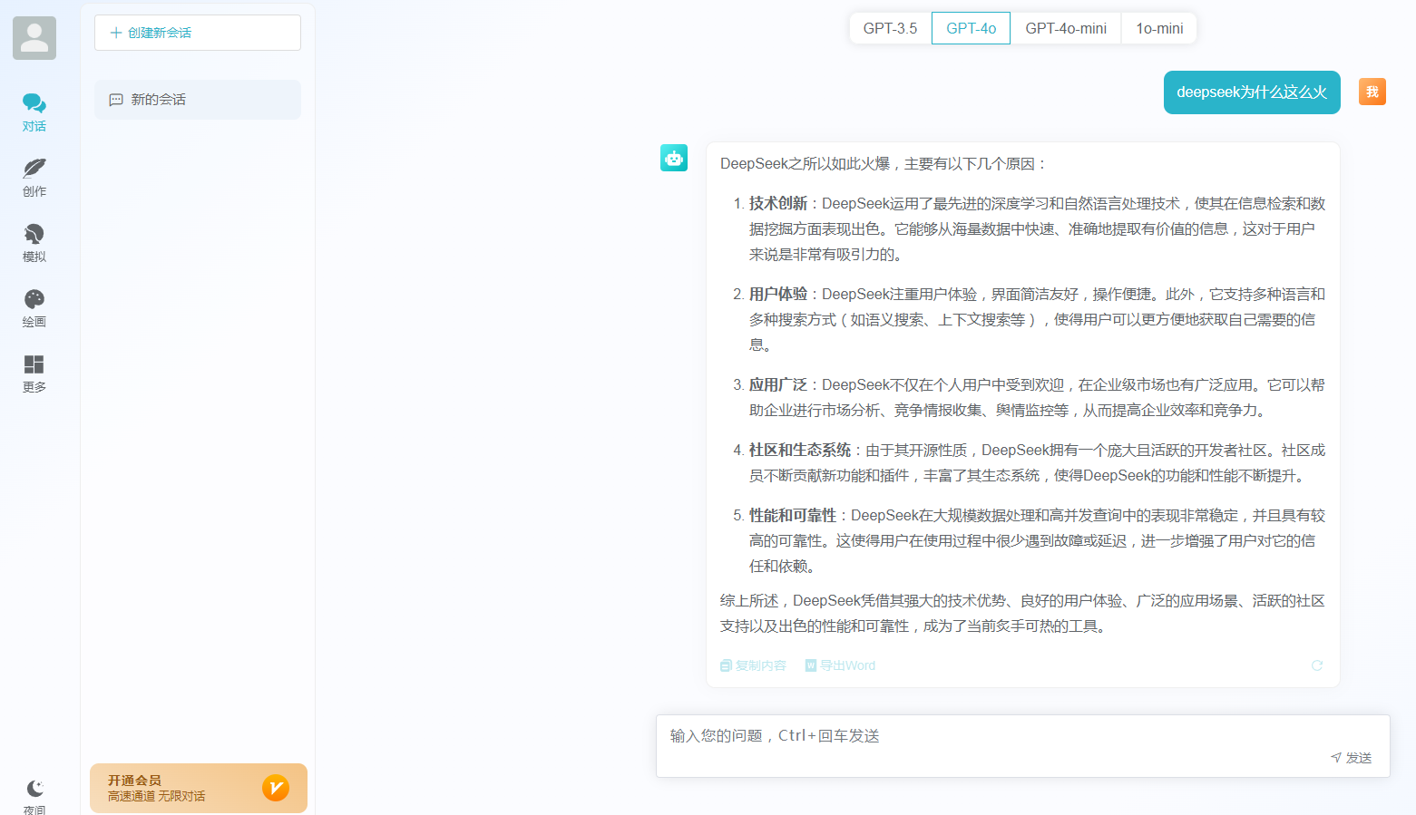Screen dimensions: 1416x815
Task: Open the user profile avatar
Action: click(x=34, y=38)
